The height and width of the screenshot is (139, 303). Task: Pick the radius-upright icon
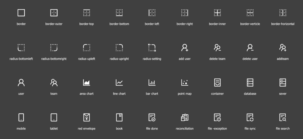tap(119, 48)
